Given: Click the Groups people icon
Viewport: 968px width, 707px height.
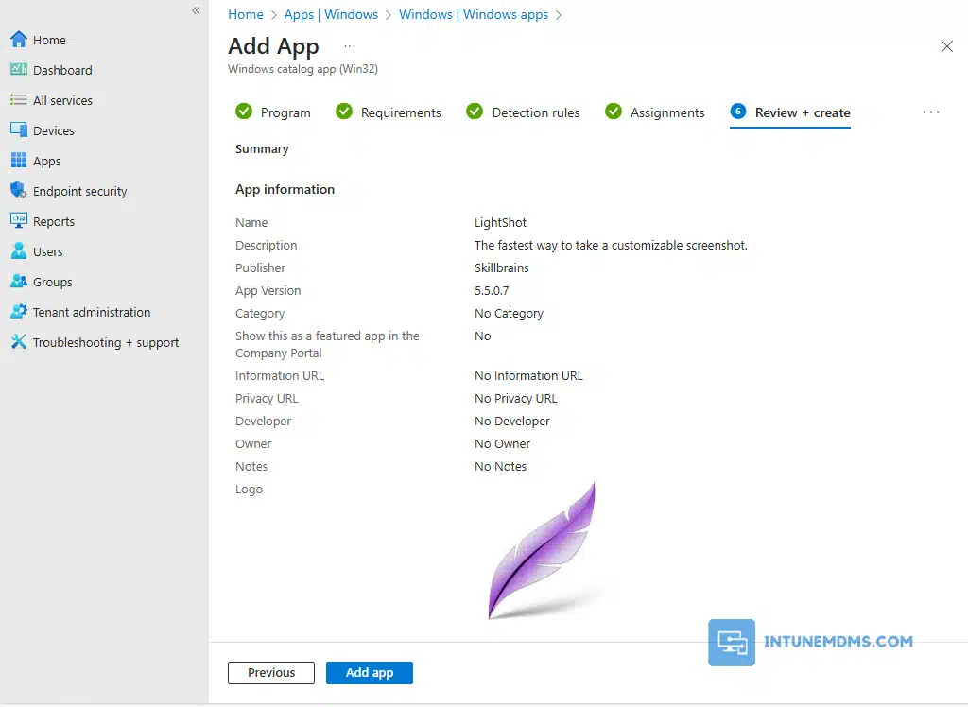Looking at the screenshot, I should pos(19,282).
